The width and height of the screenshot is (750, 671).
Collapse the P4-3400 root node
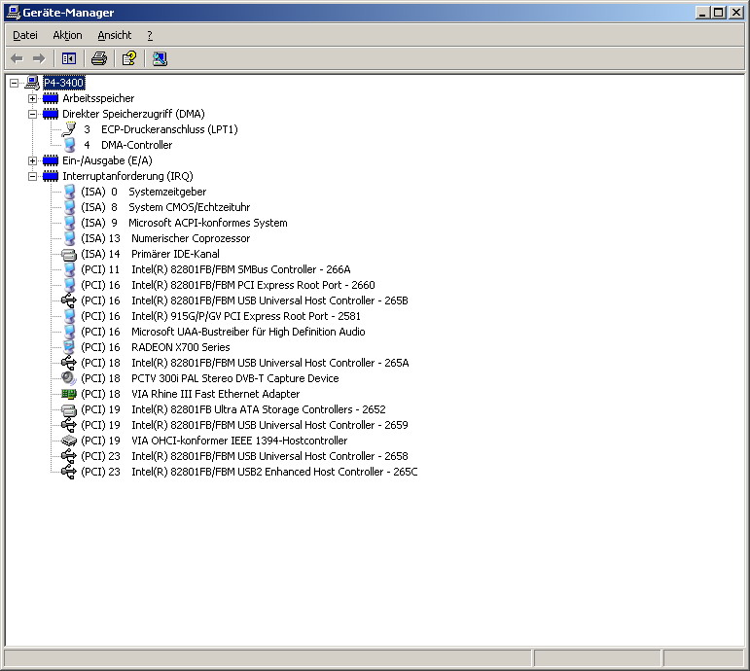[15, 84]
